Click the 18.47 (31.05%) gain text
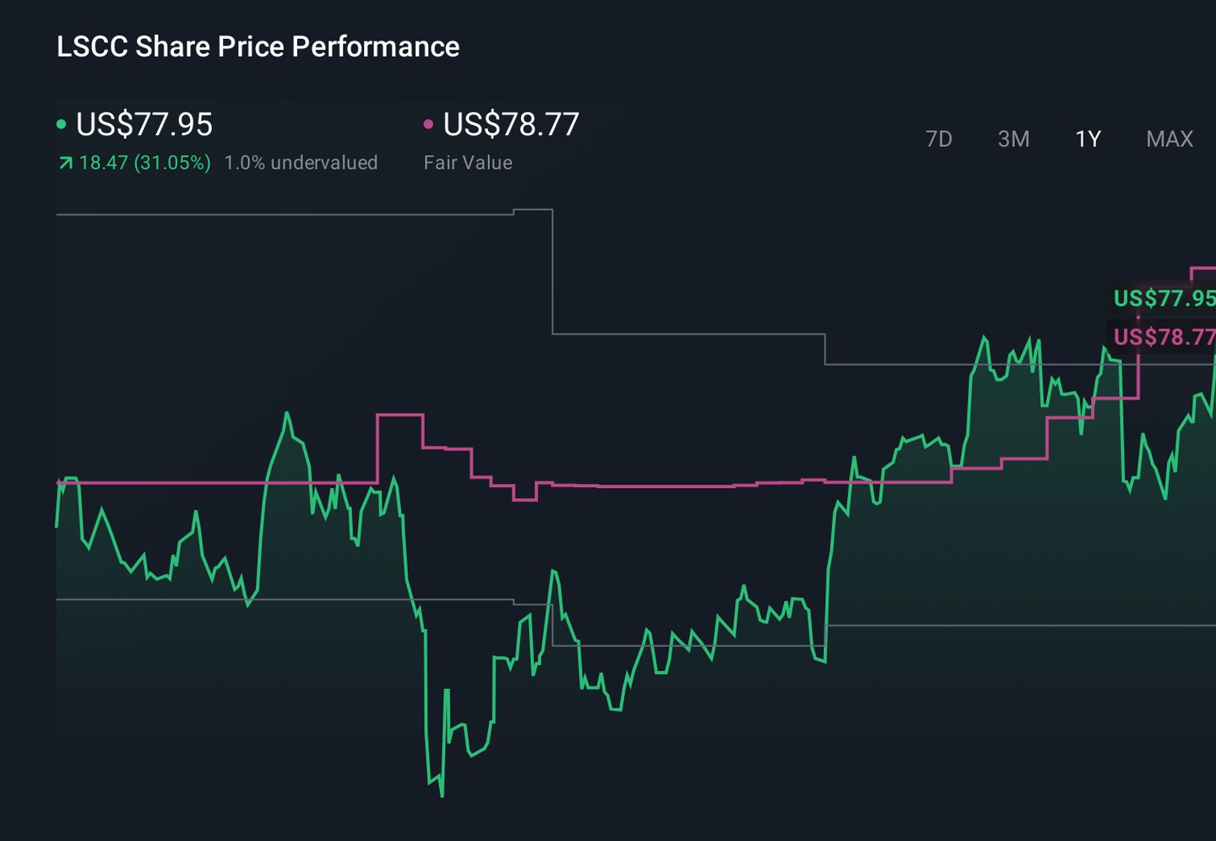The image size is (1216, 841). coord(144,163)
